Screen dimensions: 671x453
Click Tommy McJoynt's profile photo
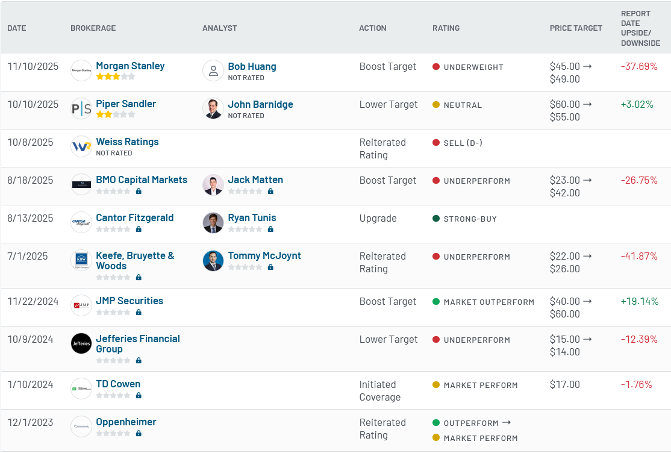213,261
